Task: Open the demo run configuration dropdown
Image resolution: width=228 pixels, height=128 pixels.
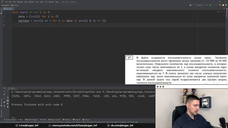Action: [200, 5]
